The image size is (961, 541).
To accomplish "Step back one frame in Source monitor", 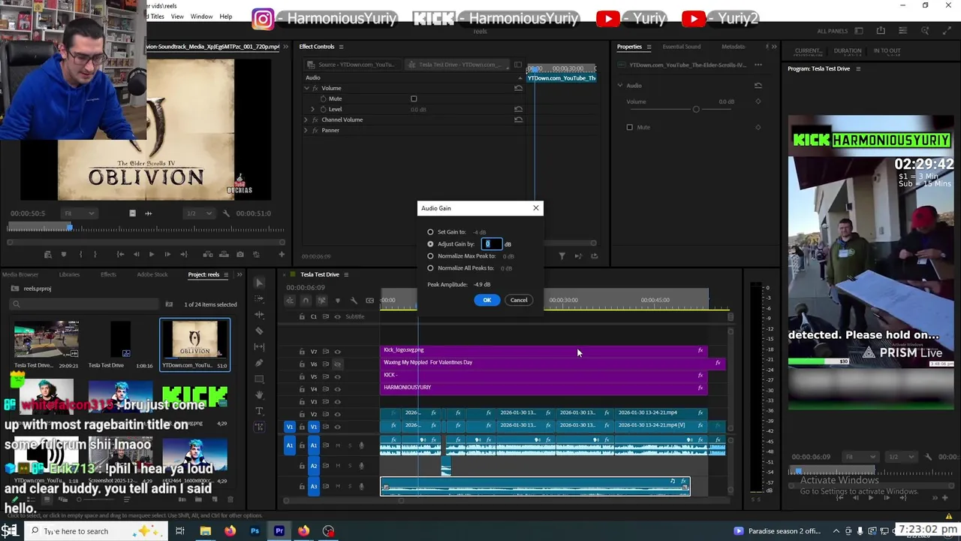I will 136,255.
